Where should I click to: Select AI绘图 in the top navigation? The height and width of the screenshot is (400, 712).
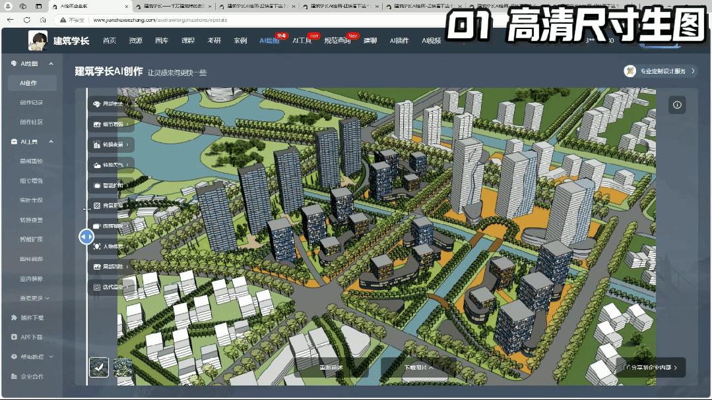269,41
